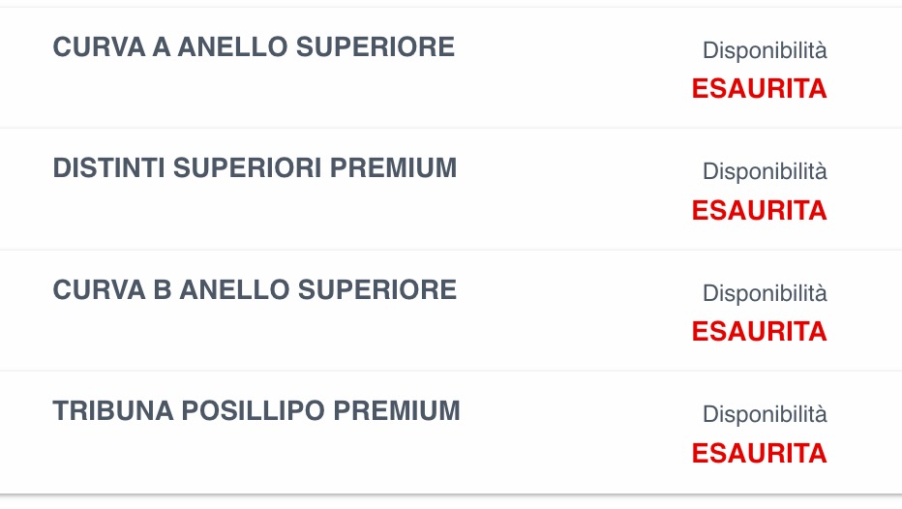Click bottom edge below Tribuna Posillipo row

coord(451,494)
